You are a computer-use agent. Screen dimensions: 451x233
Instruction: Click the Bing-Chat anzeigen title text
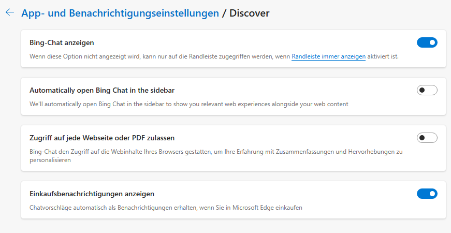click(x=62, y=42)
